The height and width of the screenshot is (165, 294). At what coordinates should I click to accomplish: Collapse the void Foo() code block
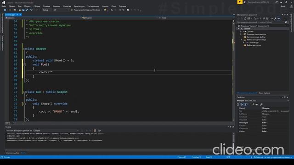point(24,65)
